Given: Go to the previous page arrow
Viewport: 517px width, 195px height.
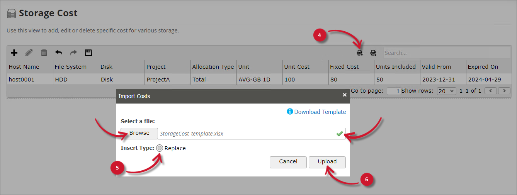Looking at the screenshot, I should 491,91.
